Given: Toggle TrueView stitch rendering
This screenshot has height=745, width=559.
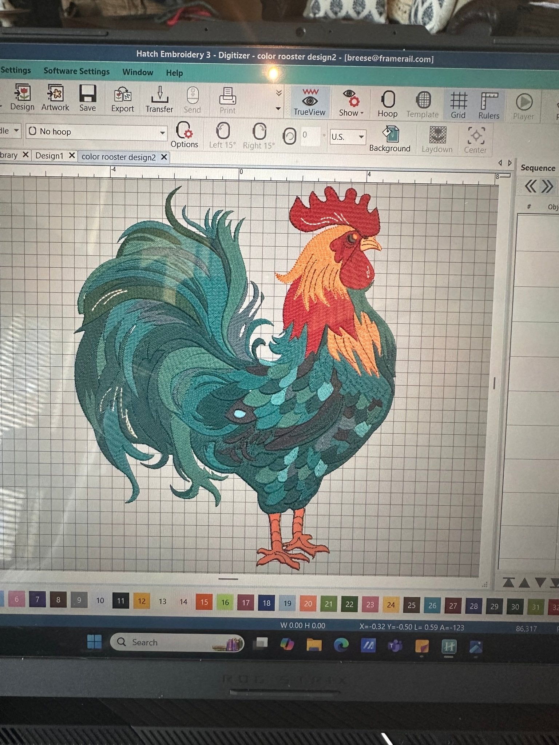Looking at the screenshot, I should coord(310,102).
